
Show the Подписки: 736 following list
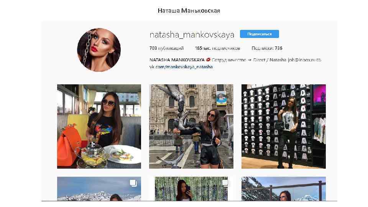tap(267, 48)
